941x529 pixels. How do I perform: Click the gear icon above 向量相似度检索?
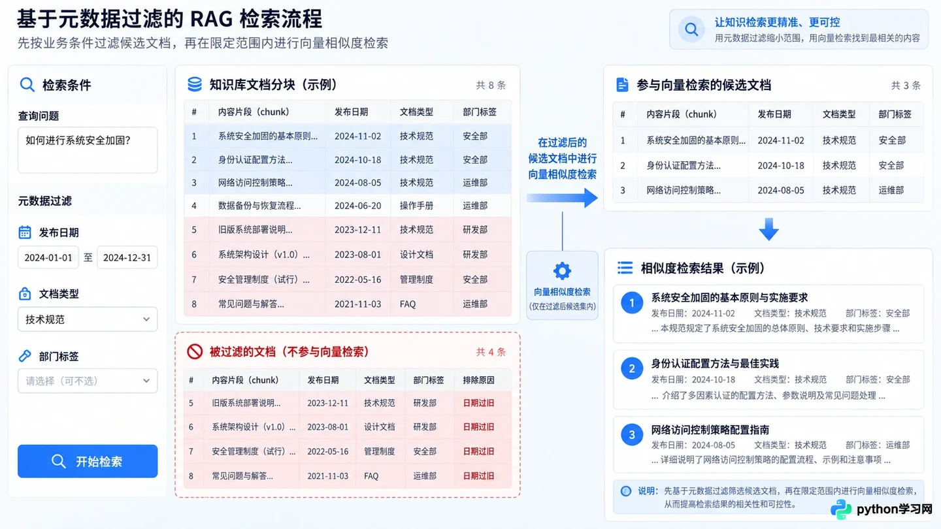tap(562, 271)
